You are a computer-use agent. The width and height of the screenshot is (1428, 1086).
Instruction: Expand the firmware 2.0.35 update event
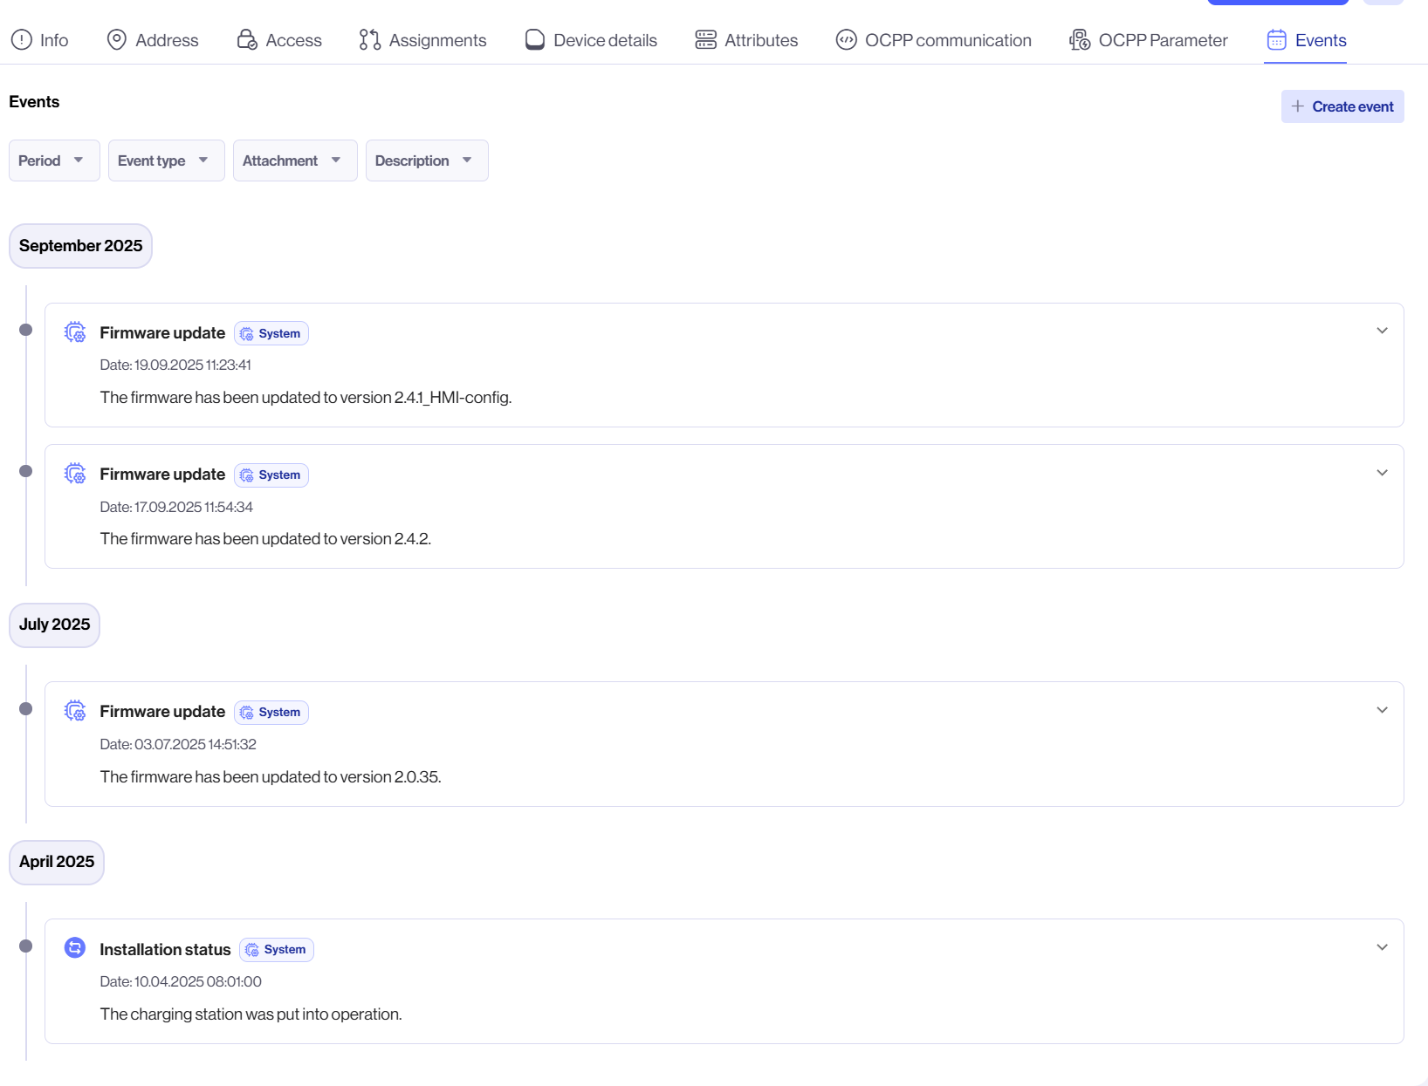tap(1382, 710)
